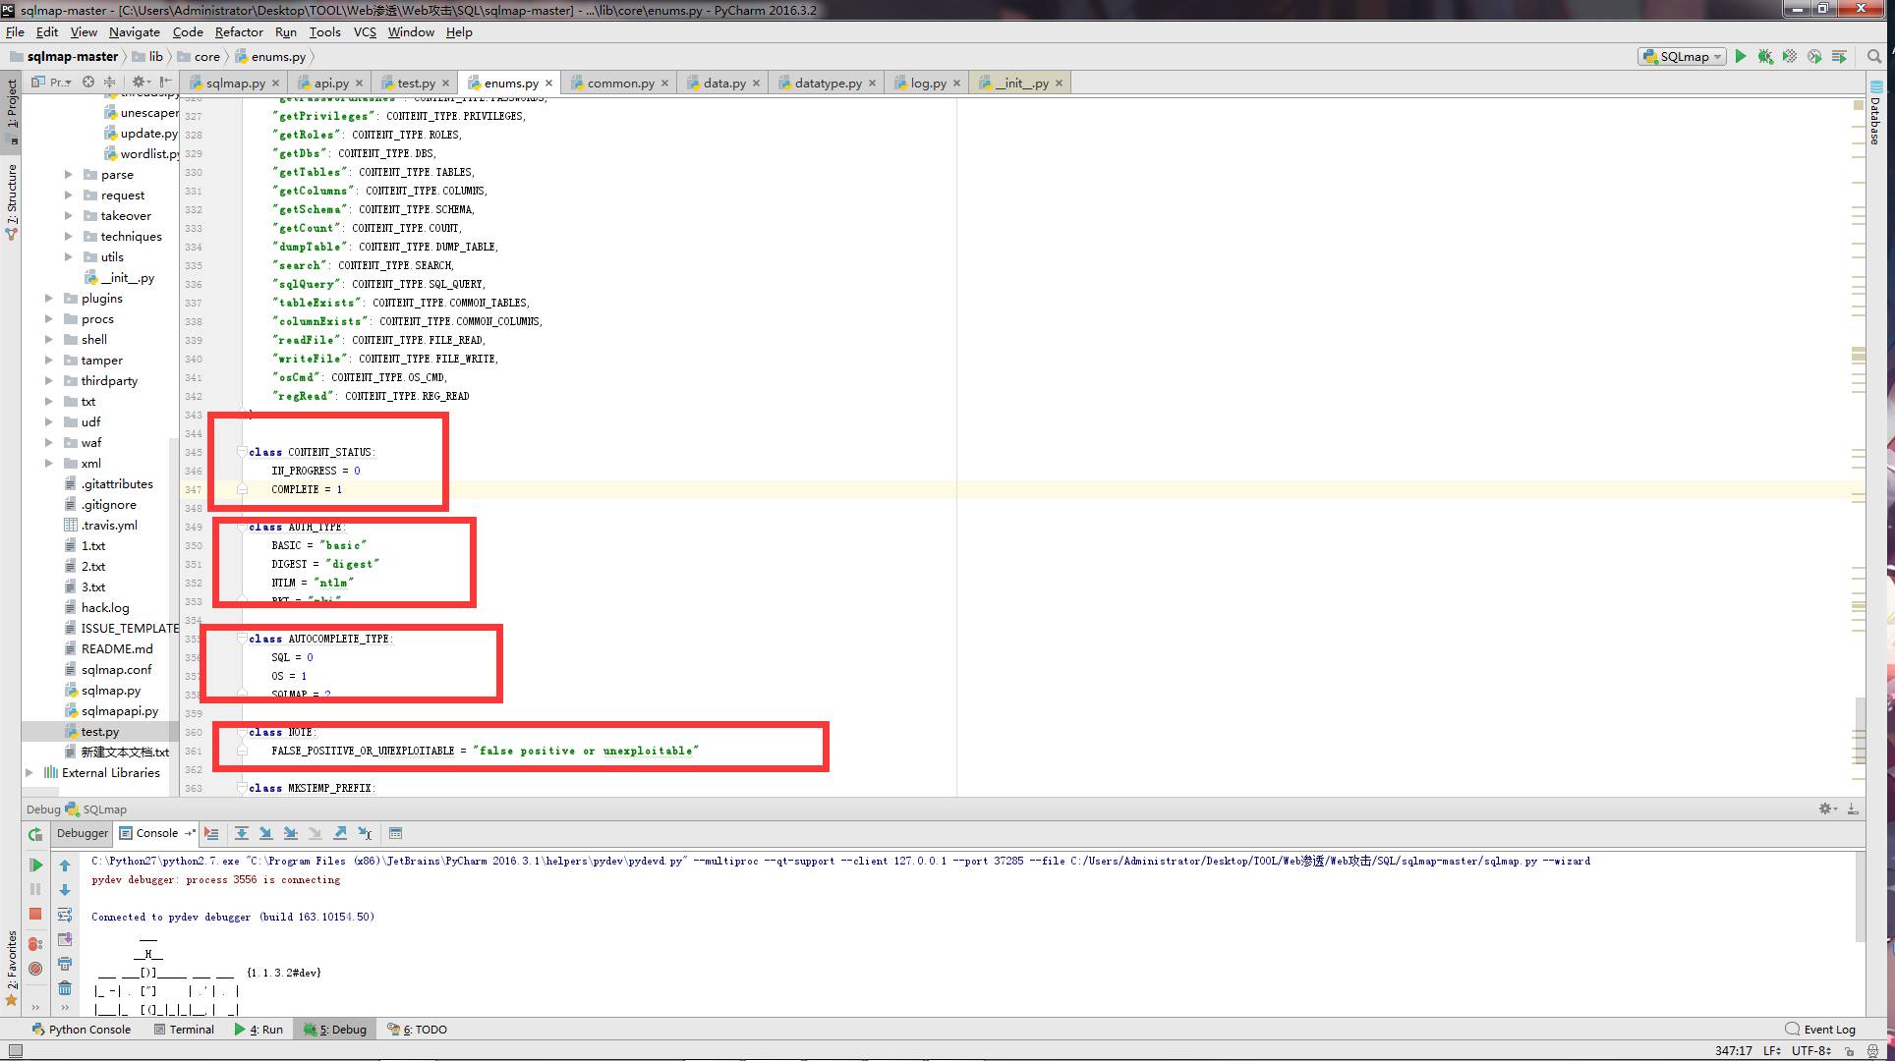Resume the program in the debugger

(35, 866)
